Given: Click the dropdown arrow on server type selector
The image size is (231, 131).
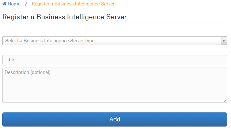Looking at the screenshot, I should point(224,41).
